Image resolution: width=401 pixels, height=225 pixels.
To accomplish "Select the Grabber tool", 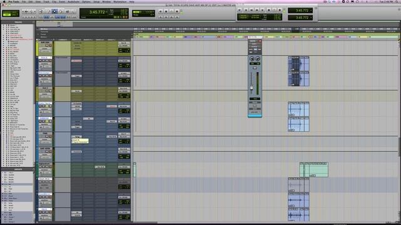I will [61, 11].
